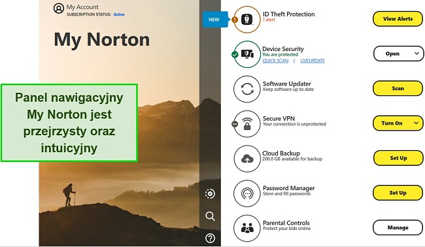Click the Cloud Backup upload icon
The image size is (425, 247).
(247, 158)
